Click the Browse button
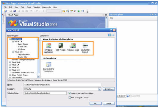The height and width of the screenshot is (109, 158). (109, 89)
